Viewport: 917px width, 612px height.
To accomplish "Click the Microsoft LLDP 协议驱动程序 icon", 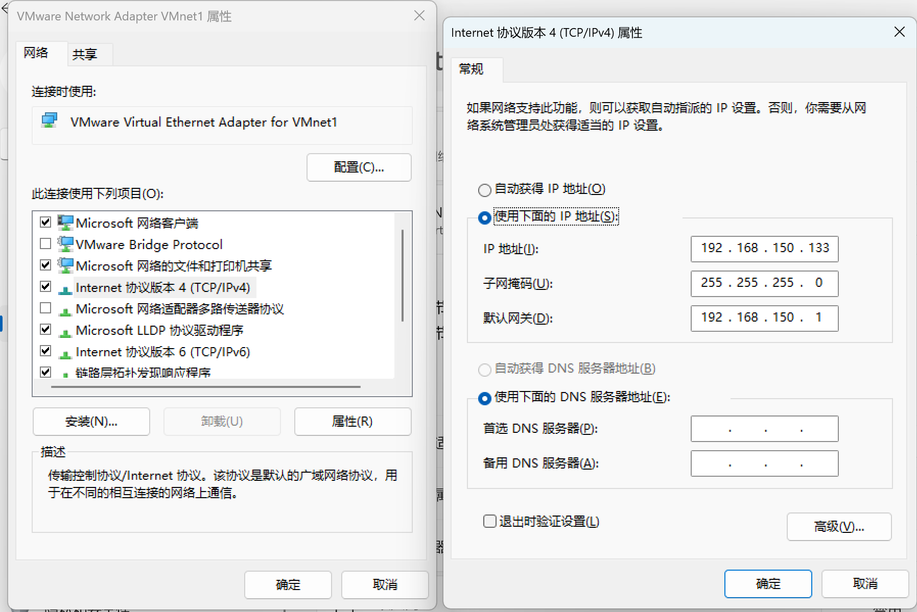I will point(65,332).
